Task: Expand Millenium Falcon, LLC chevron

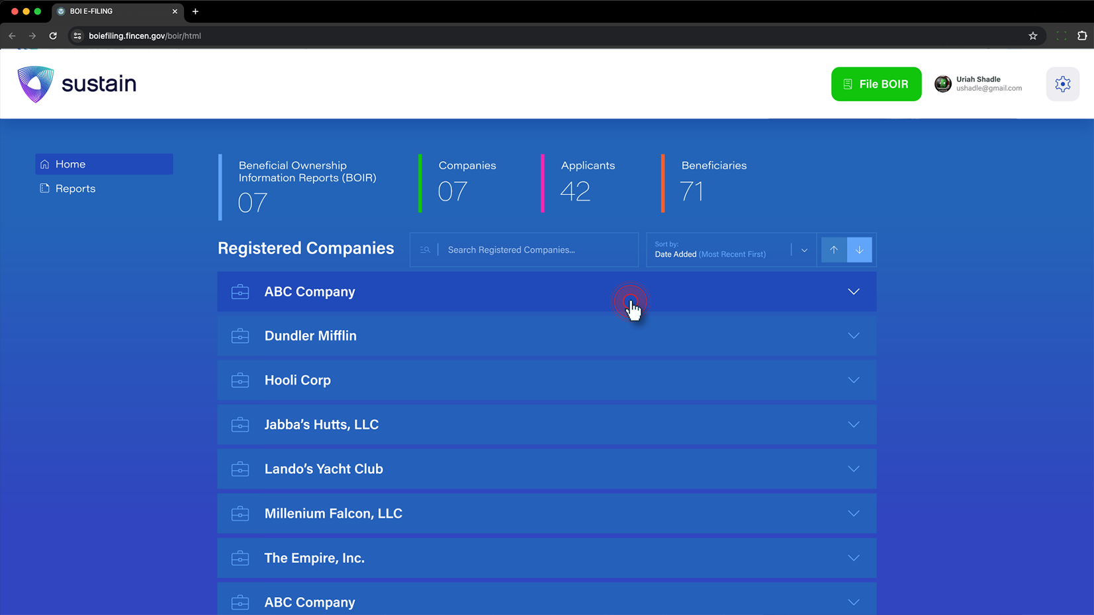Action: click(854, 513)
